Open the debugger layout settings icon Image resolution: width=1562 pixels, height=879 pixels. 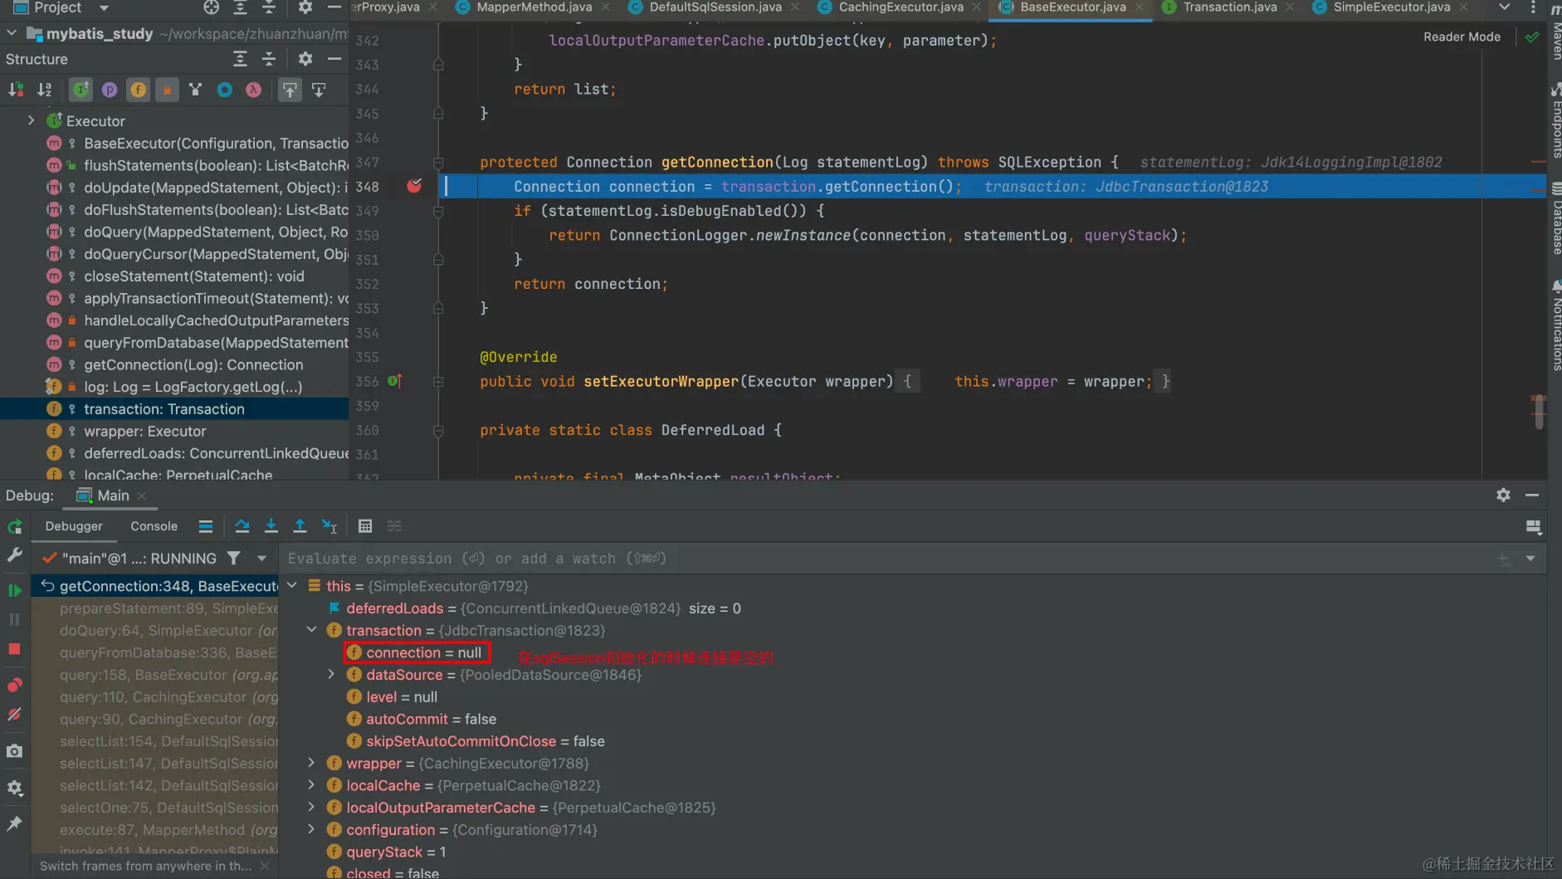pos(1533,527)
